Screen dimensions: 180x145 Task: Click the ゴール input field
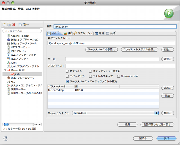(x=112, y=59)
